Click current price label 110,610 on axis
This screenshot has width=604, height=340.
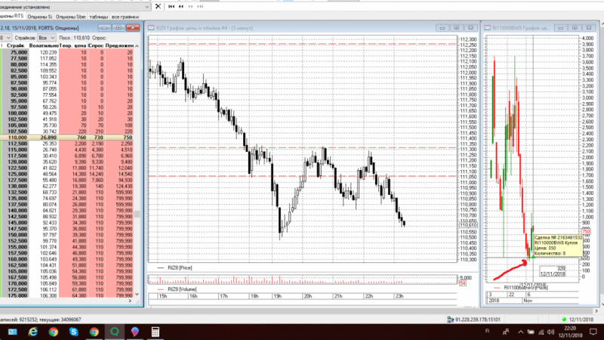pyautogui.click(x=468, y=225)
